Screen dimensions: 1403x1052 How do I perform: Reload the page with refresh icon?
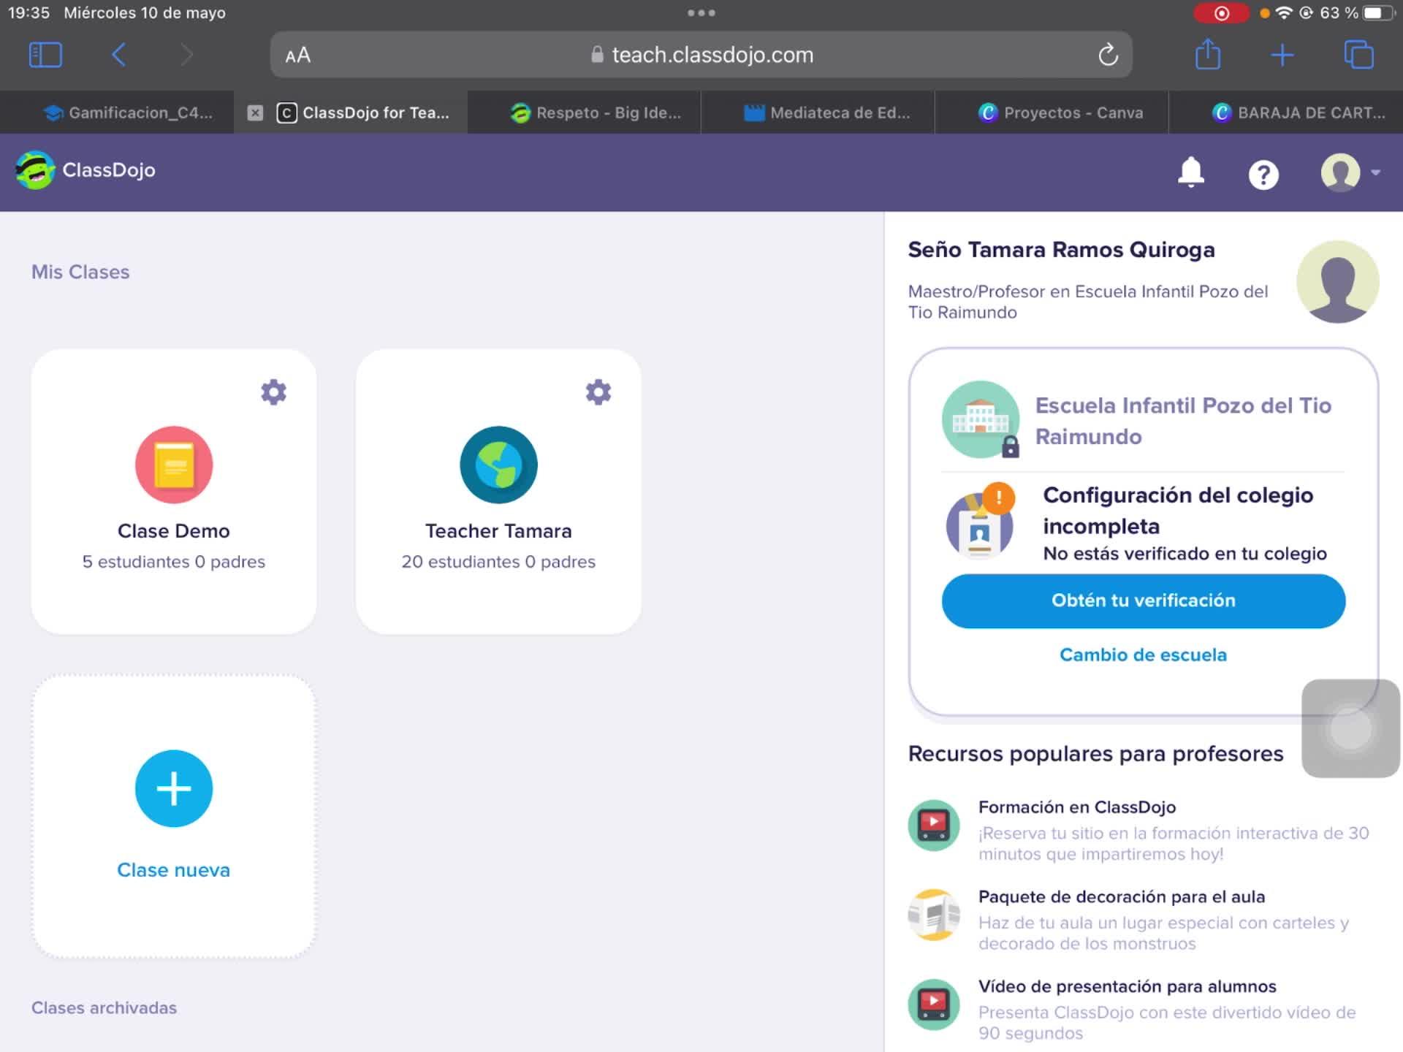(x=1108, y=55)
